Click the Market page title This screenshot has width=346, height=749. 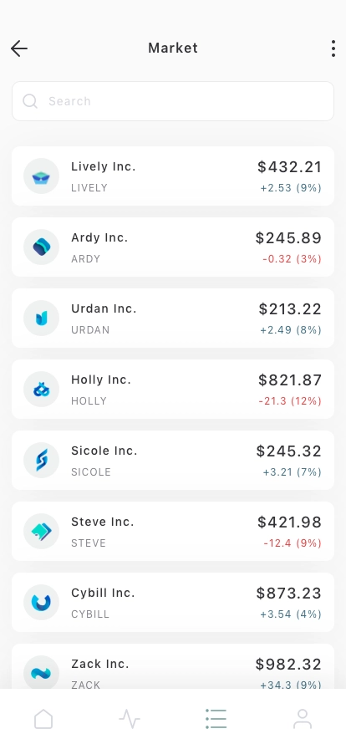coord(173,48)
